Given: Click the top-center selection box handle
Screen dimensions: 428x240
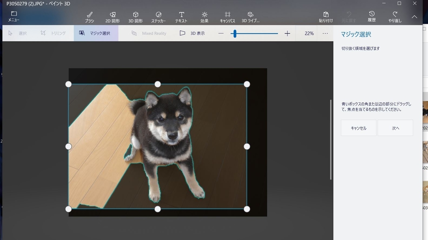Looking at the screenshot, I should point(158,84).
